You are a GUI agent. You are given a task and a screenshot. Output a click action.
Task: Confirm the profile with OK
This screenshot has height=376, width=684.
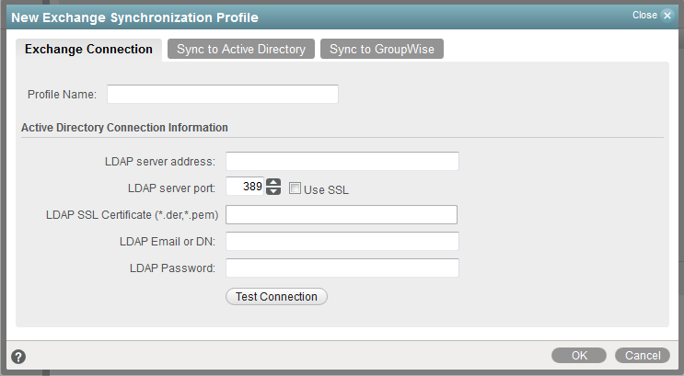tap(579, 356)
